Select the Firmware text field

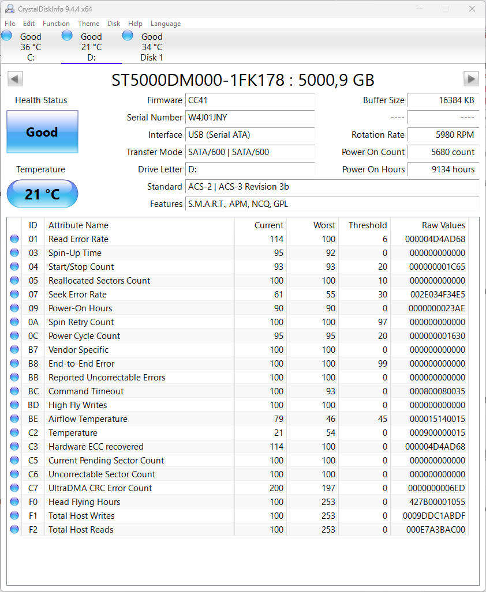(x=250, y=100)
